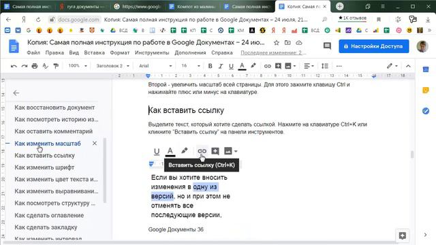Open the Вид menu

74,53
